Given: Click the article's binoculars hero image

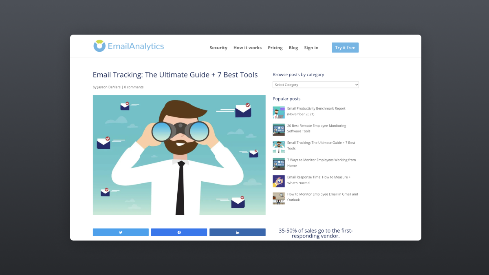Looking at the screenshot, I should tap(179, 155).
